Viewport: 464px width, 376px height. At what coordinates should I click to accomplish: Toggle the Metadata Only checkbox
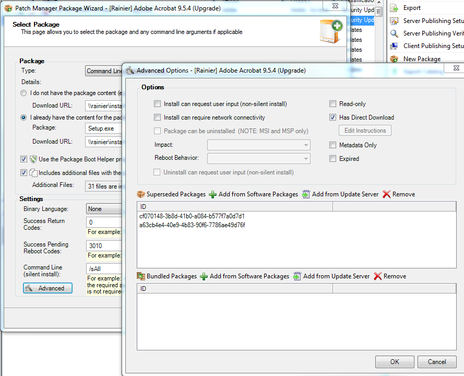(332, 145)
